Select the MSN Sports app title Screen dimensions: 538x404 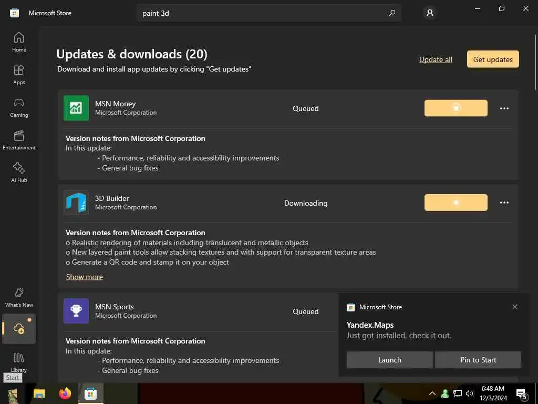(x=114, y=307)
